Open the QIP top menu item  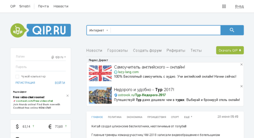coord(13,6)
